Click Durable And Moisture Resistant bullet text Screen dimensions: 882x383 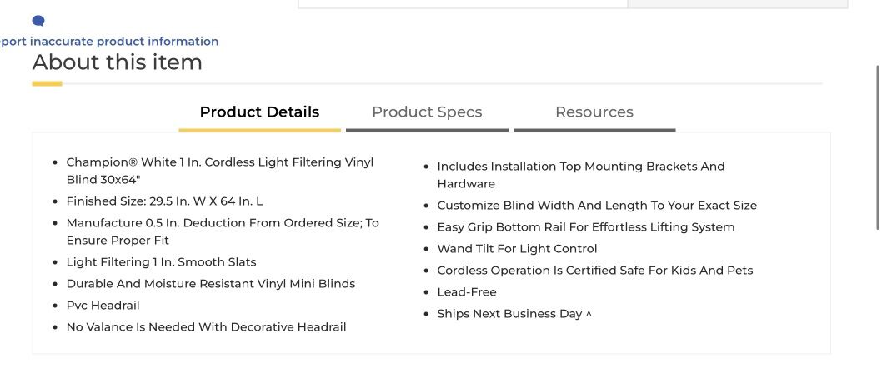[x=210, y=284]
